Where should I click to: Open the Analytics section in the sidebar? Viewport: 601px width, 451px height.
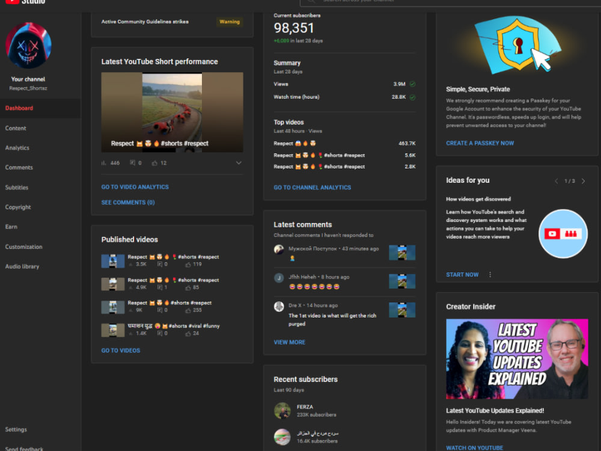pyautogui.click(x=18, y=147)
